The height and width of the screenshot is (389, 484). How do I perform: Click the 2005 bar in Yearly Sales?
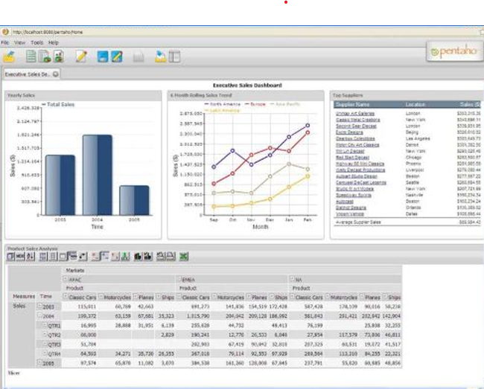134,200
